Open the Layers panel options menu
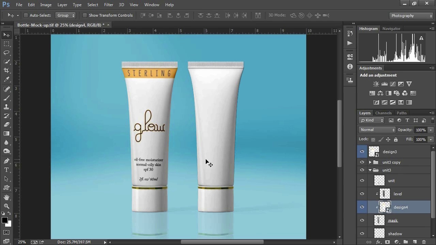 point(432,113)
